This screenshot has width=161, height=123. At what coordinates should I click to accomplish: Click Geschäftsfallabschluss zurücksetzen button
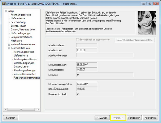tap(134, 40)
